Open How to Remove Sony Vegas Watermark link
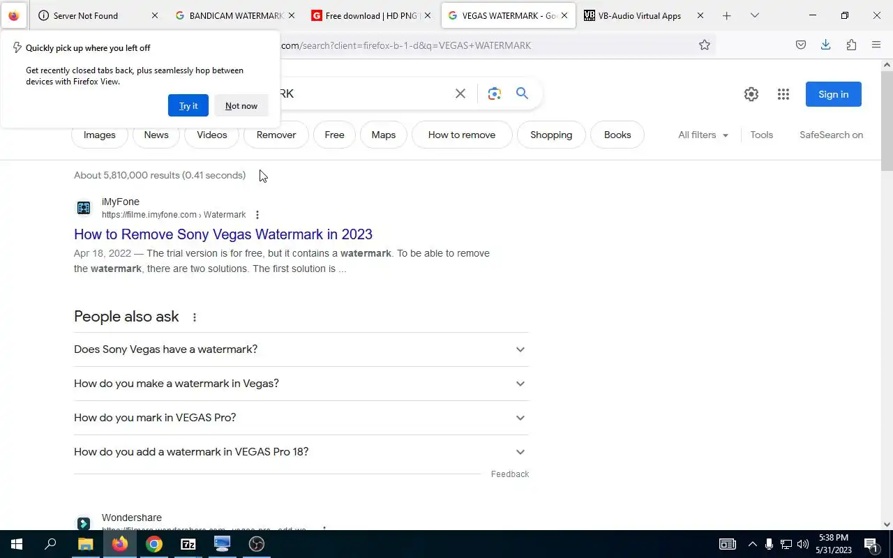Screen dimensions: 893x558 (x=223, y=234)
